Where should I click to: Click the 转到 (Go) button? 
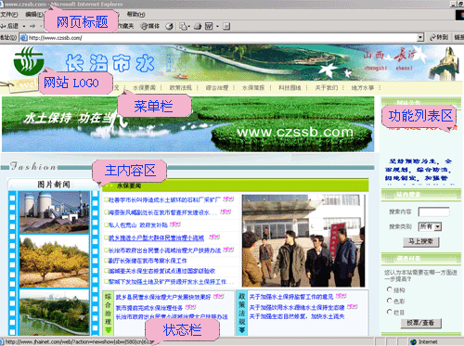[x=439, y=38]
